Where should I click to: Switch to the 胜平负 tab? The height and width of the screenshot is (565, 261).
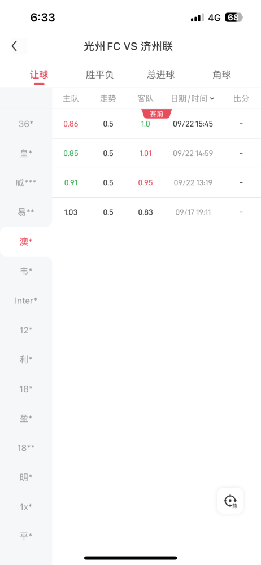tap(100, 75)
